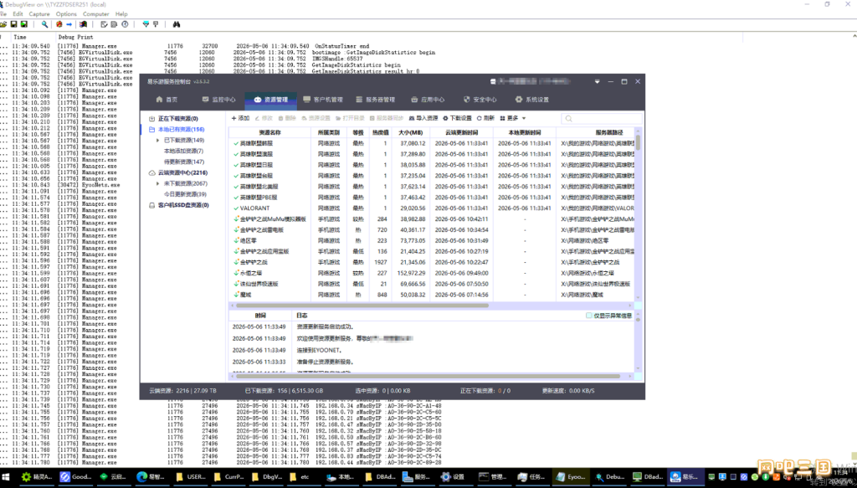Select the 英雄联盟PBE服 resource row

tap(432, 198)
